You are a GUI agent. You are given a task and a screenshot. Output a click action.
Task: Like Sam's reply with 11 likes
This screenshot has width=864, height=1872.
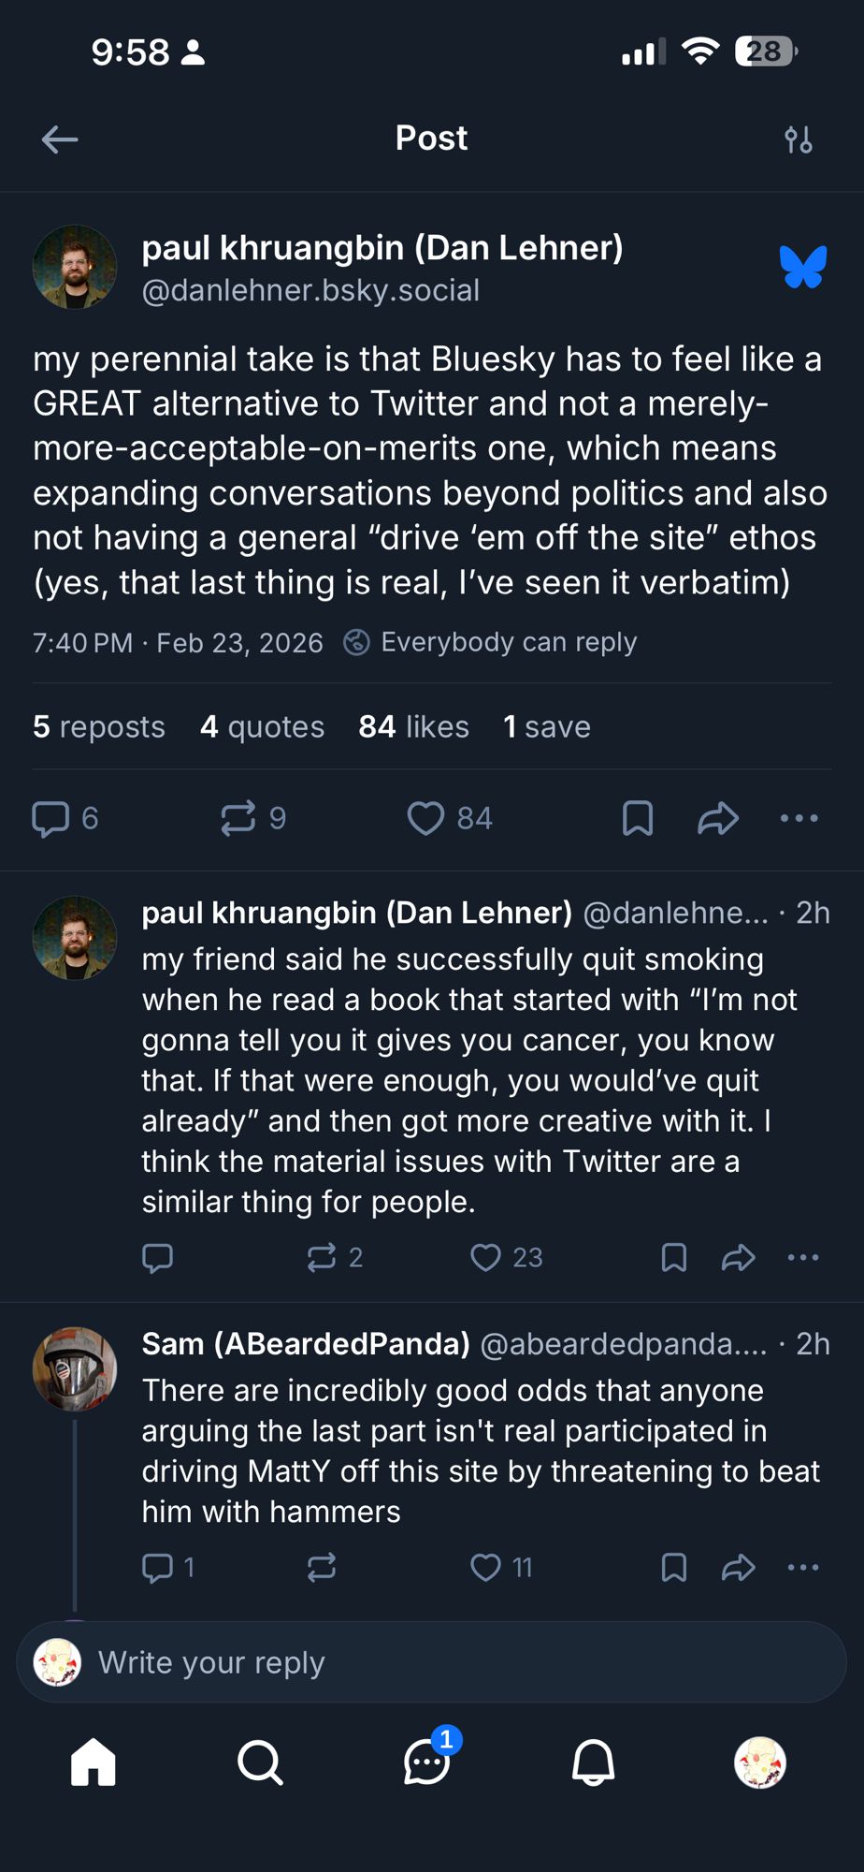(x=485, y=1567)
